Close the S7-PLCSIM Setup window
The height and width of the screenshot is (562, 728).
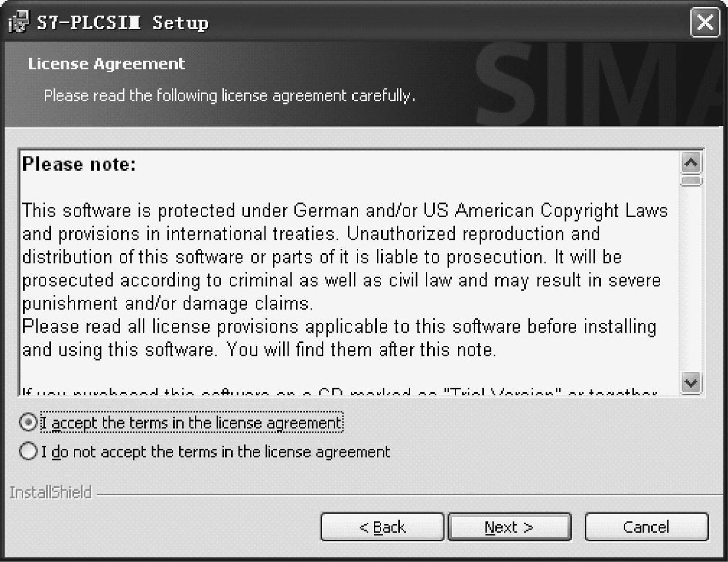coord(705,23)
